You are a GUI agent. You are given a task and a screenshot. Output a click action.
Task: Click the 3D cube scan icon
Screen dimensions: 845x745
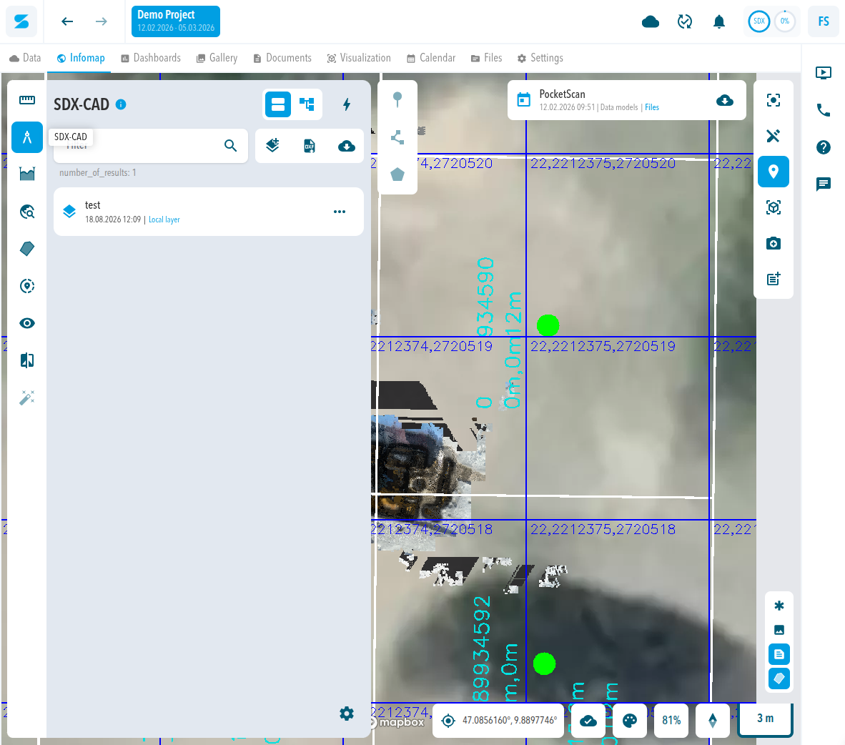[x=774, y=207]
